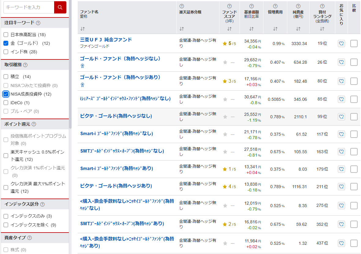The height and width of the screenshot is (254, 361).
Task: Open help icon above 基準価額 column
Action: 252,6
